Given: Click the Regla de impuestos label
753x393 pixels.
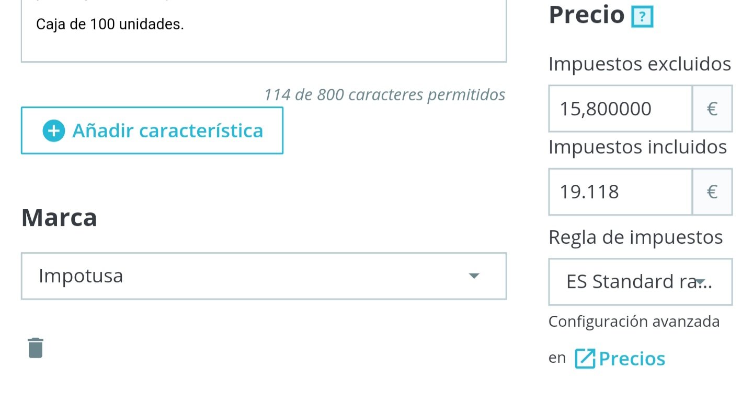Looking at the screenshot, I should [x=635, y=237].
